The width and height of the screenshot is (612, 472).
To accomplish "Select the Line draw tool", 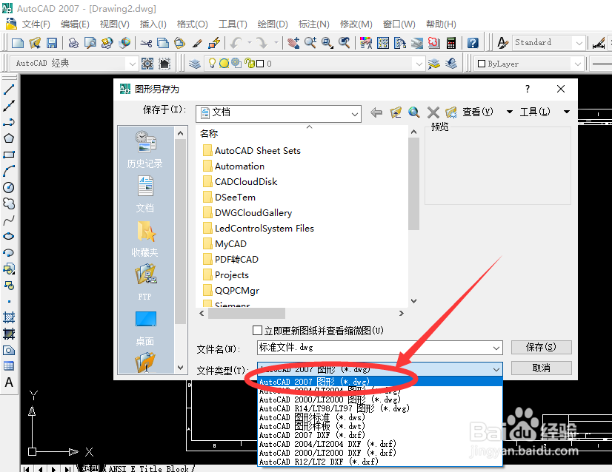I will tap(9, 90).
